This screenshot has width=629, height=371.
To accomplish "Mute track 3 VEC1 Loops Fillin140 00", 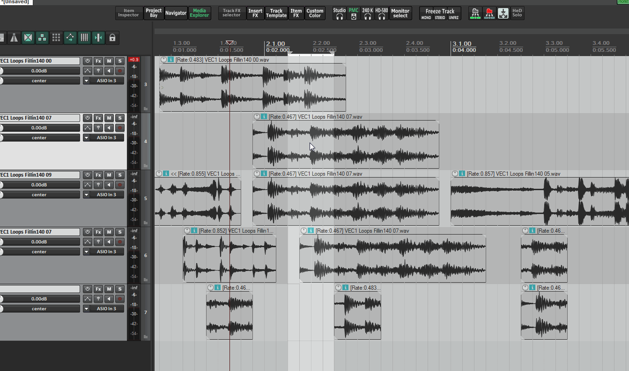I will [x=109, y=61].
